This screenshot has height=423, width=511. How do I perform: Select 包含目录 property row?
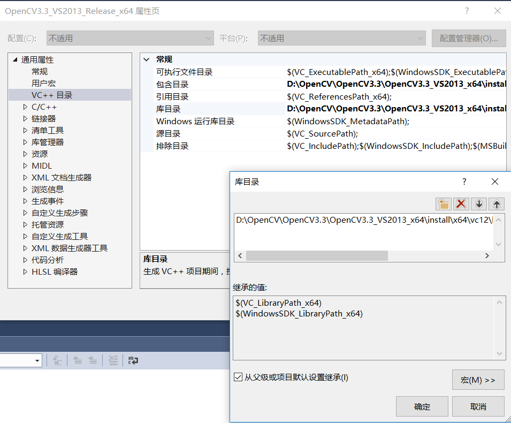click(x=330, y=84)
